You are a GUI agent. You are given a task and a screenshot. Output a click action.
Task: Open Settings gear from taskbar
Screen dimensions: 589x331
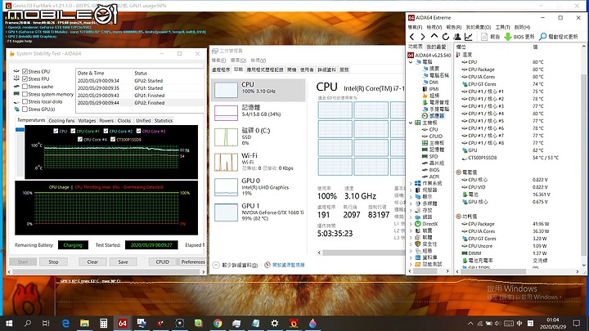point(275,323)
